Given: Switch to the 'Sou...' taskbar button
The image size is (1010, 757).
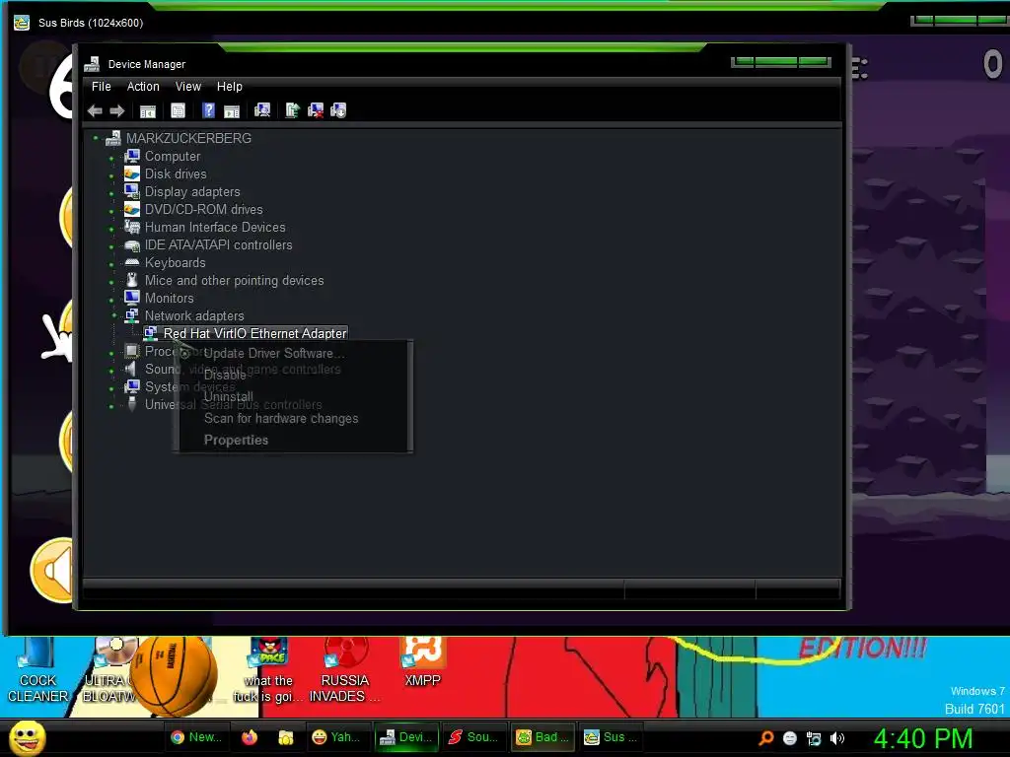Looking at the screenshot, I should tap(473, 737).
